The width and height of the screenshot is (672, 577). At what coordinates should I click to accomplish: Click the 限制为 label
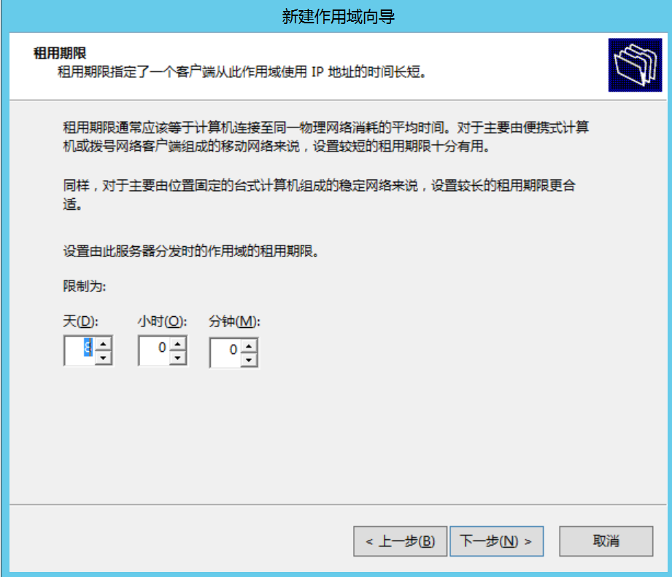(85, 286)
